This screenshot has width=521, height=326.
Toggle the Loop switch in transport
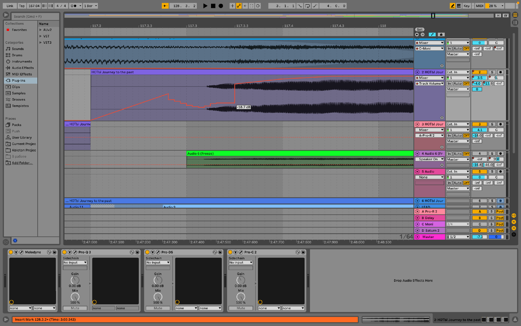point(307,6)
